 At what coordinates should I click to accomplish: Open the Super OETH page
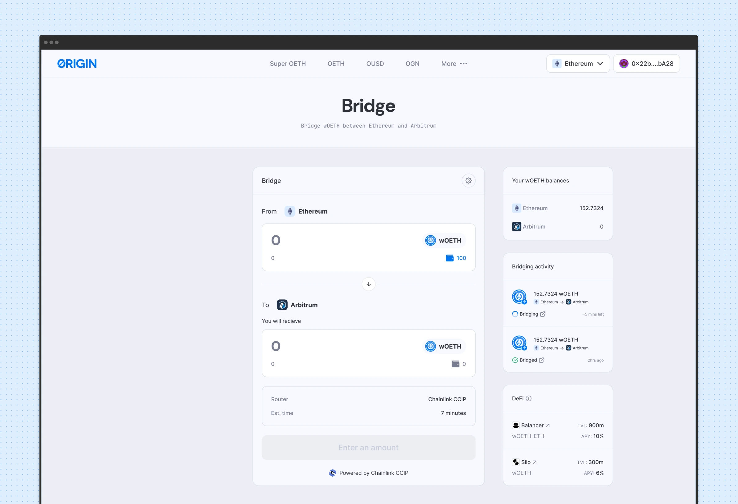pos(288,64)
